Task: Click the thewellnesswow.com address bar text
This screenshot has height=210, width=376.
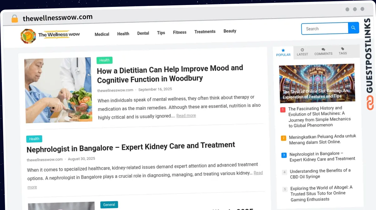Action: (x=58, y=18)
